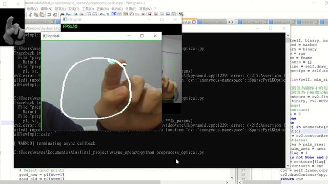Click the Paste clipboard icon in Notepad++ toolbar
This screenshot has height=184, width=328.
point(42,15)
